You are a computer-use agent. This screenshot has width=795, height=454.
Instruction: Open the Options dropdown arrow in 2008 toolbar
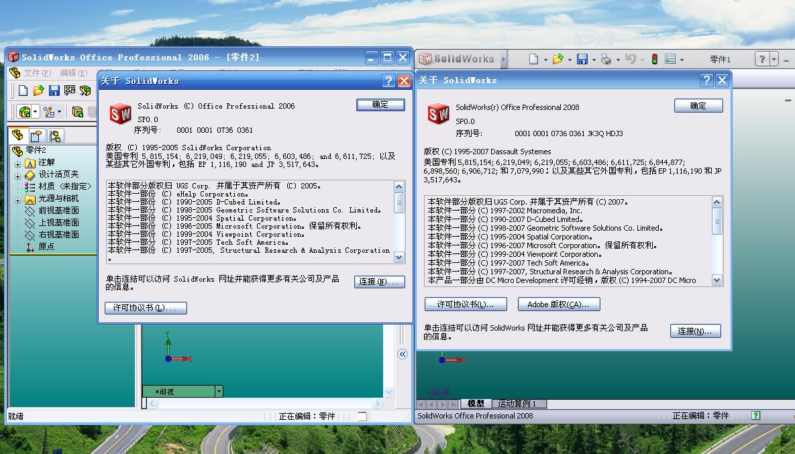click(x=682, y=60)
